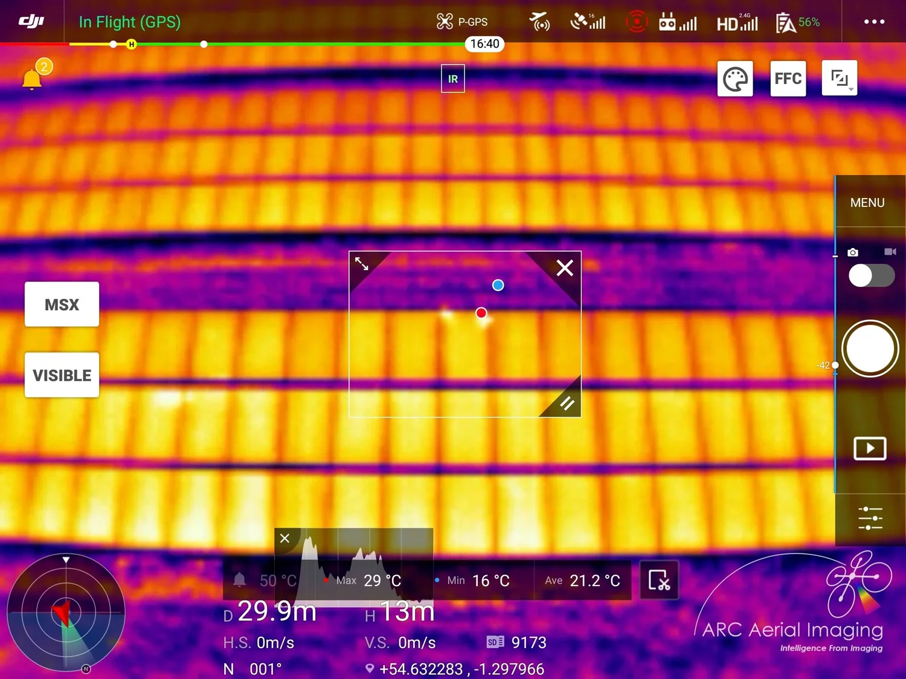This screenshot has width=906, height=679.
Task: Tap the GPS coordinates +54.632283 , -1.297966
Action: click(455, 669)
